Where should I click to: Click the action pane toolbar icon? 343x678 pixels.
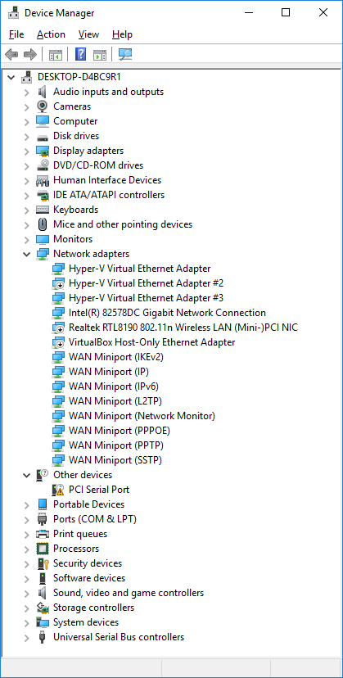(100, 55)
